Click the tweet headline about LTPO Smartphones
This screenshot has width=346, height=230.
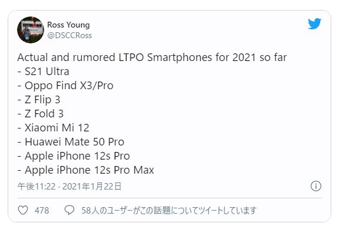[x=152, y=58]
